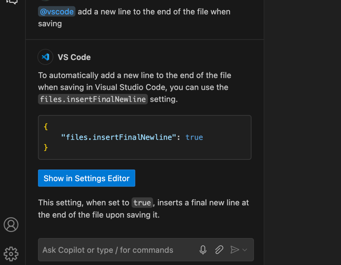The height and width of the screenshot is (265, 341).
Task: Expand the send button dropdown chevron
Action: (245, 250)
